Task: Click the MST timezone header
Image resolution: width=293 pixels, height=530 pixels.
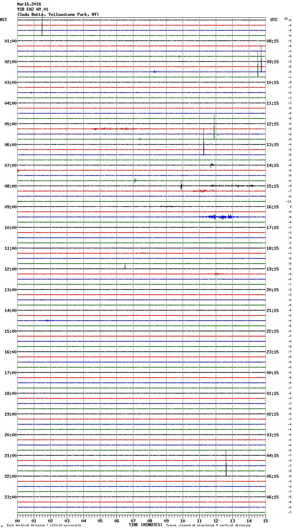Action: click(3, 20)
